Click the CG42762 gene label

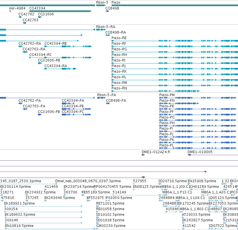point(26,14)
